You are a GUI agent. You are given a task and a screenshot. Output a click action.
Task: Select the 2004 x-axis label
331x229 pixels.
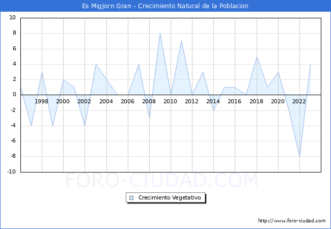click(106, 102)
